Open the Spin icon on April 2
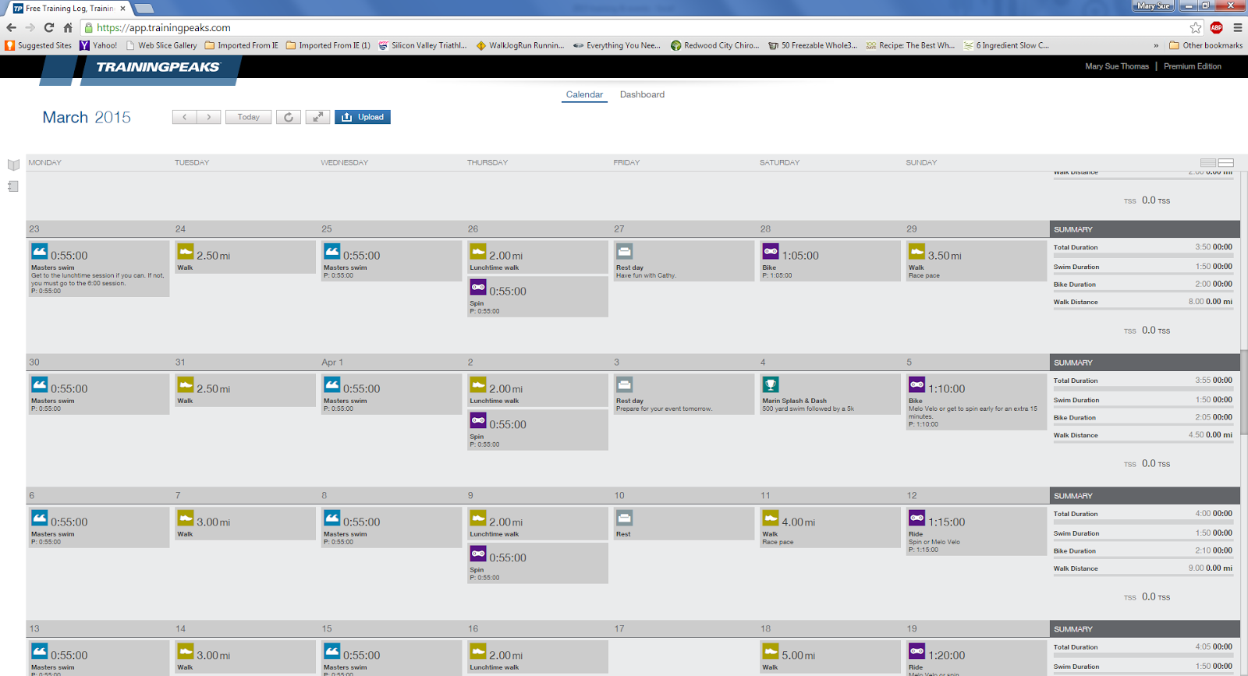1248x676 pixels. (x=478, y=421)
